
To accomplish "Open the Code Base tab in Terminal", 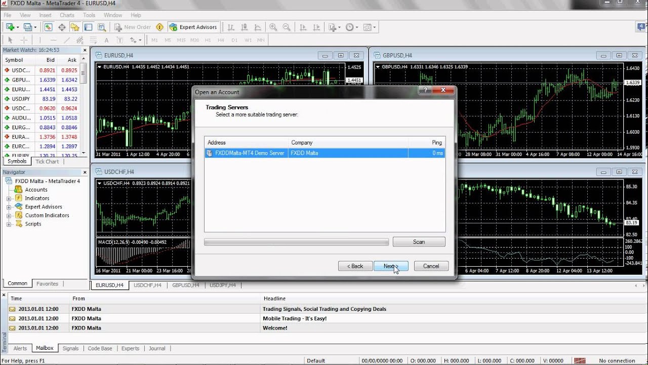I will click(100, 348).
